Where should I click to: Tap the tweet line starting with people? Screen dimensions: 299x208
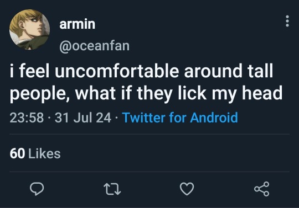click(x=146, y=94)
